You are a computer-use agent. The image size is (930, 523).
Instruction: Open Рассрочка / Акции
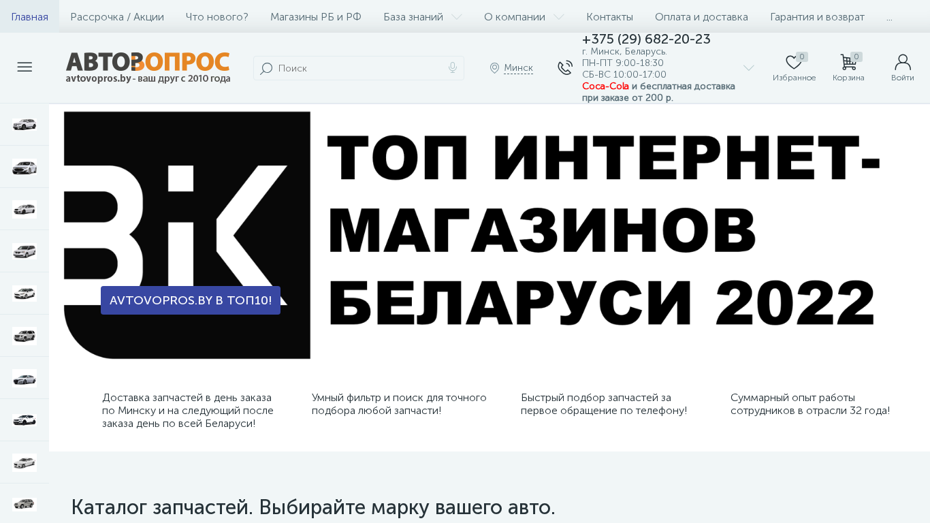117,16
